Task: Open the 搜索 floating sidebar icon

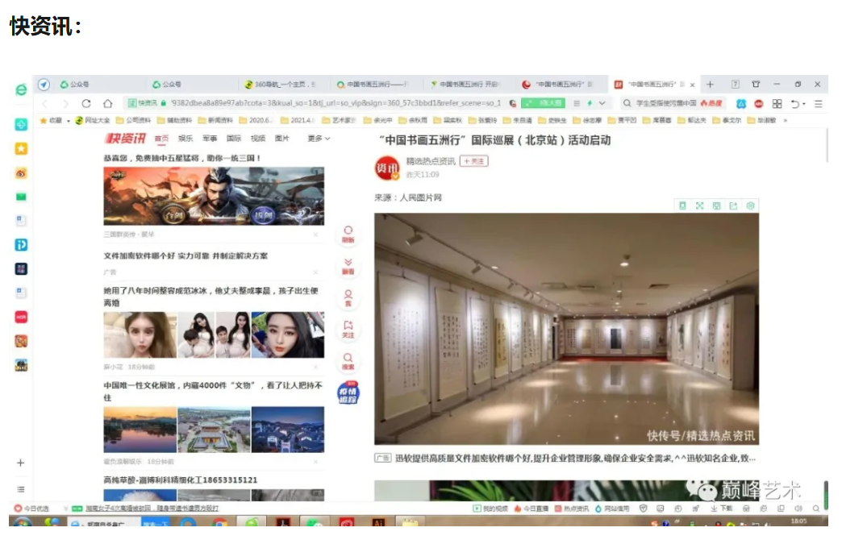Action: [348, 361]
